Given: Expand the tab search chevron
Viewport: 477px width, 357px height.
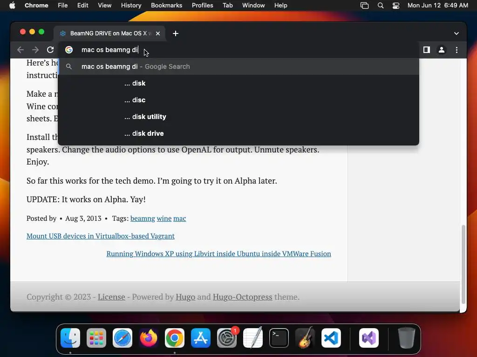Looking at the screenshot, I should pos(457,33).
